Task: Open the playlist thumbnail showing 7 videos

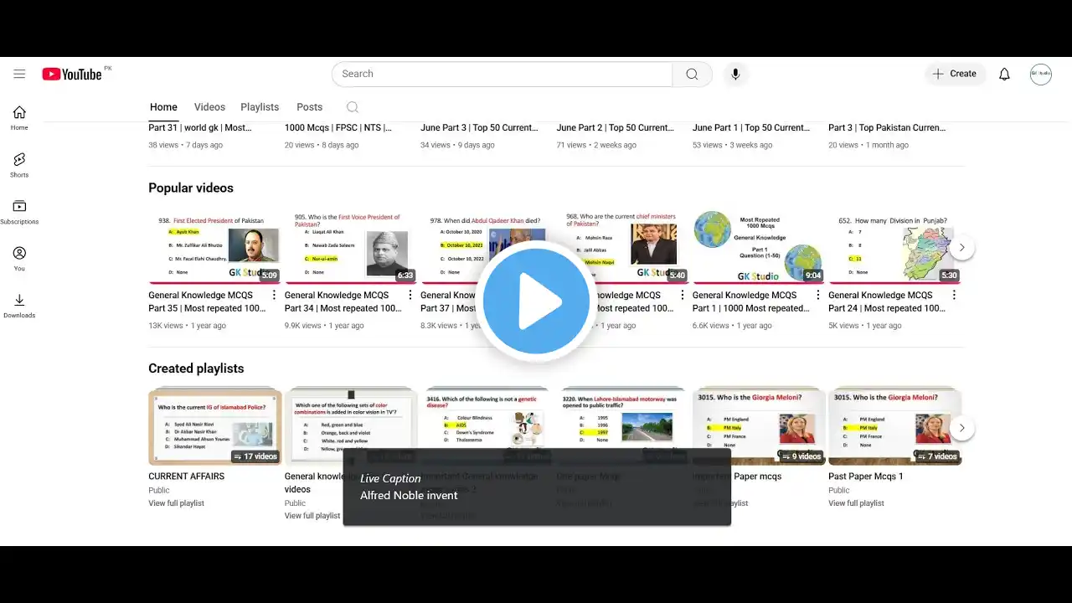Action: pyautogui.click(x=894, y=427)
